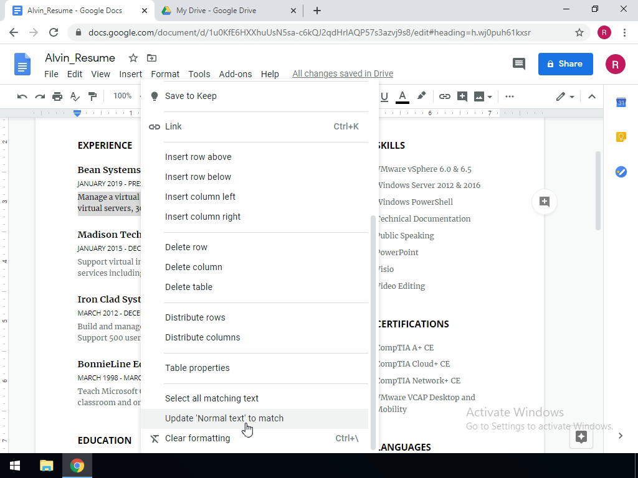Select Insert row below
Image resolution: width=638 pixels, height=478 pixels.
(255, 177)
